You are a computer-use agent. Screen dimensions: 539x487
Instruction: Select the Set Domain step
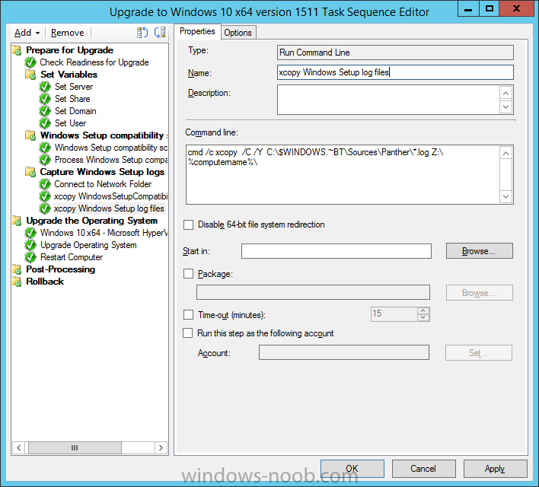point(75,111)
